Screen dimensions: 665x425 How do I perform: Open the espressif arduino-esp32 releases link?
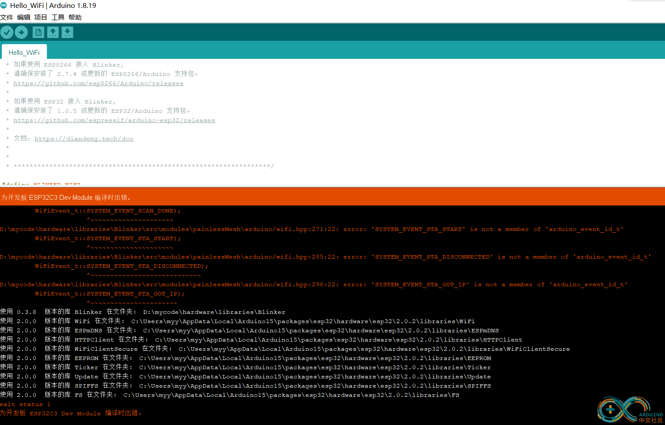[114, 120]
